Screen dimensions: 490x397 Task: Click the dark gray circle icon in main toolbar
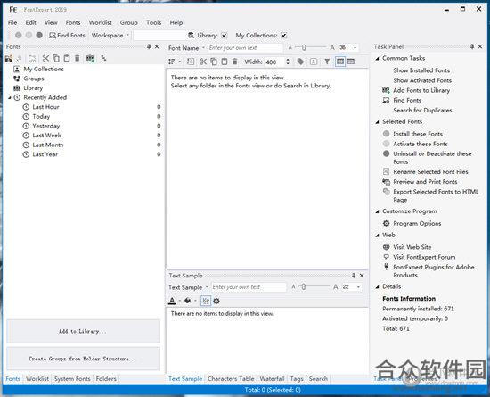[39, 35]
